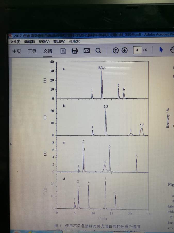Screen dimensions: 174x233
Task: Click the PDF icon in title bar
Action: (x=10, y=35)
